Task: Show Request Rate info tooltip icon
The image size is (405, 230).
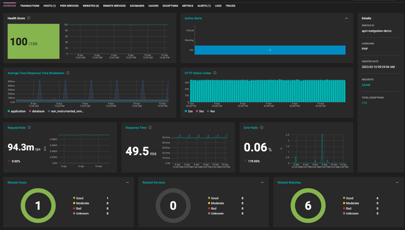Action: tap(29, 127)
